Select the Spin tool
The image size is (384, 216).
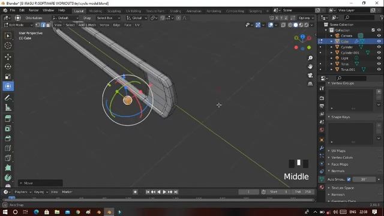pos(8,178)
